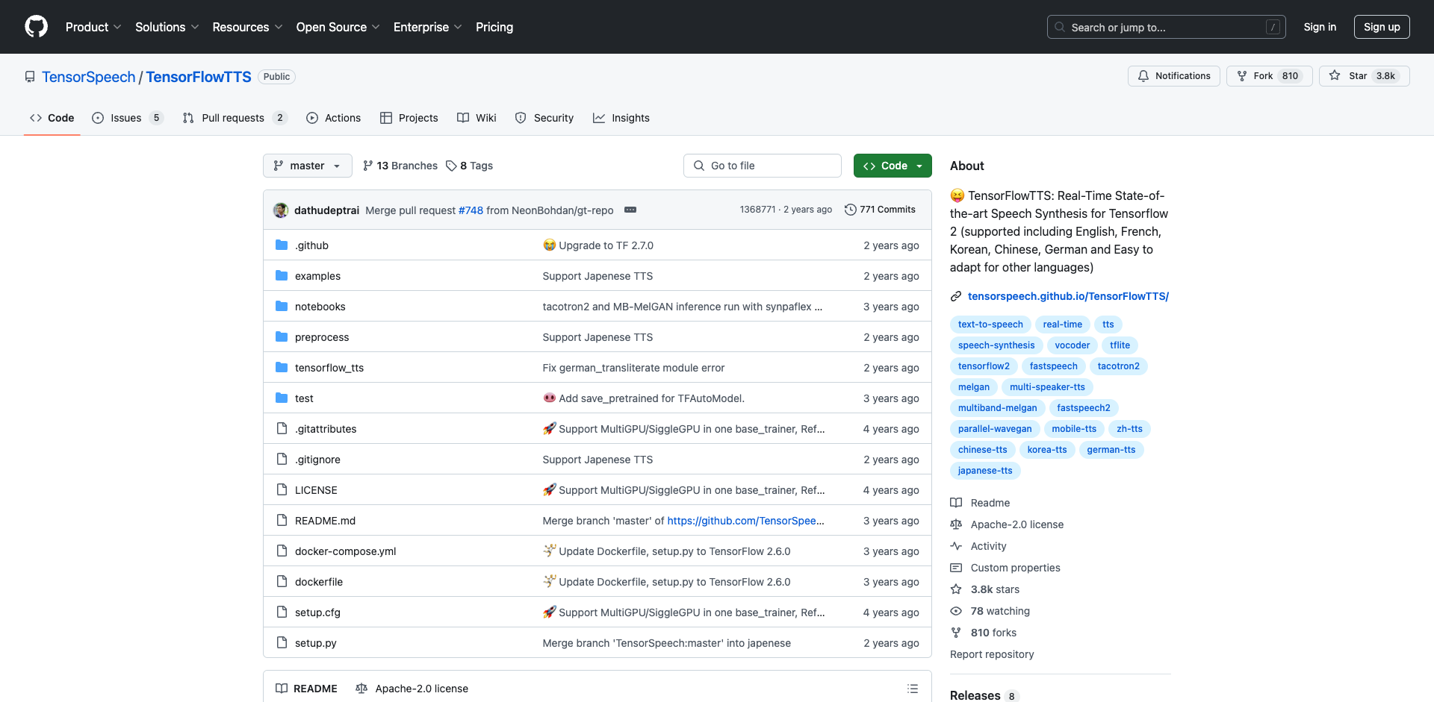
Task: Open README outline list icon
Action: pos(913,689)
